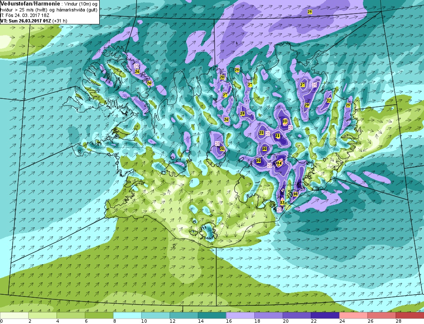424x324 pixels.
Task: Choose the above 28 m/s dark red legend swatch
Action: (410, 316)
